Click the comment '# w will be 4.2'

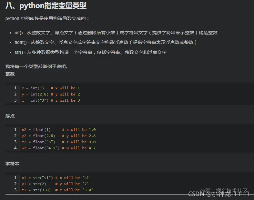coord(79,148)
